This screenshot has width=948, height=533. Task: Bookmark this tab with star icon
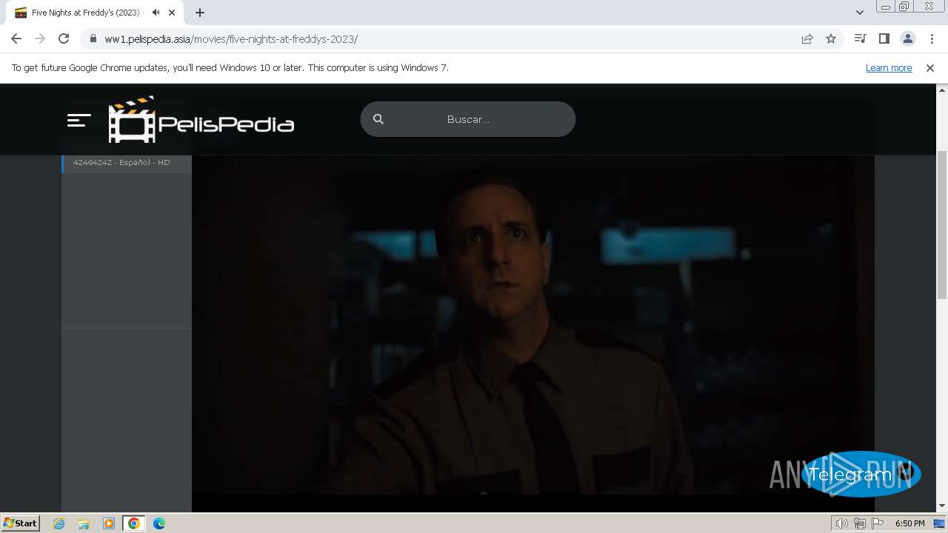point(831,39)
